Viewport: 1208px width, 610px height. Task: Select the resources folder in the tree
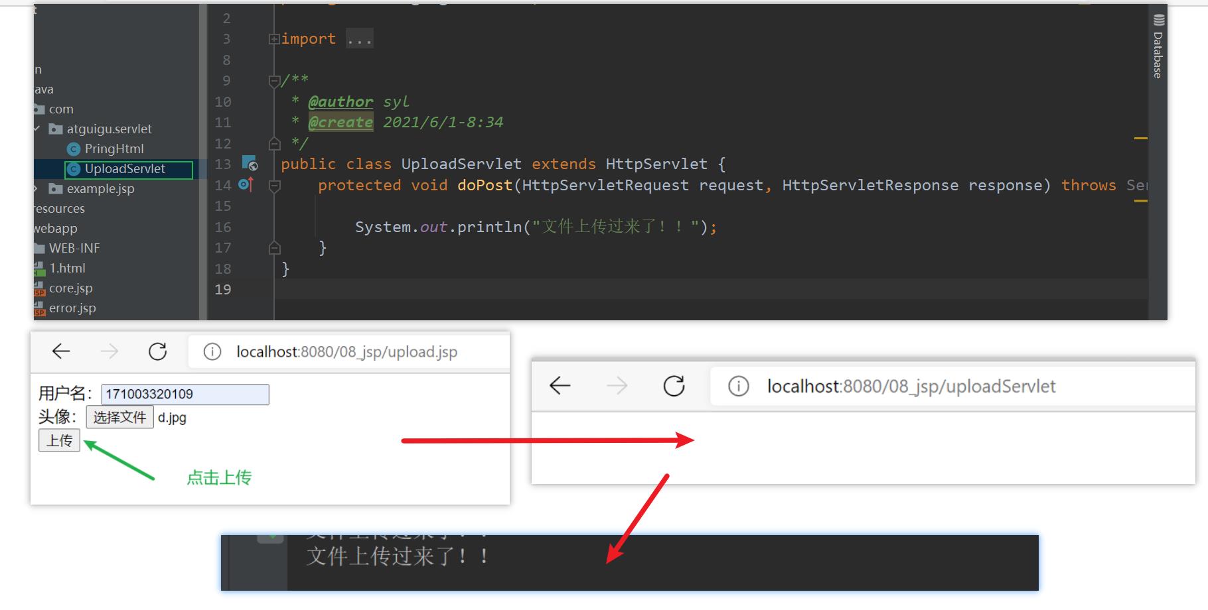(59, 209)
